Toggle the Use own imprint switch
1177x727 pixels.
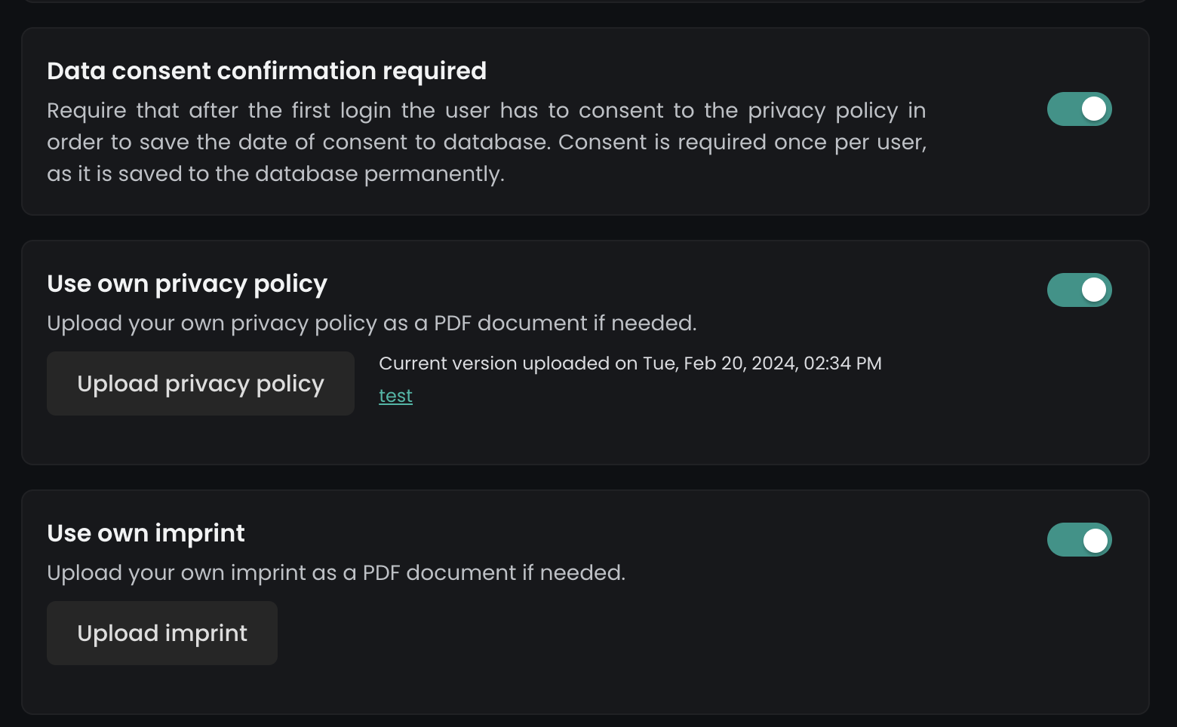point(1079,540)
